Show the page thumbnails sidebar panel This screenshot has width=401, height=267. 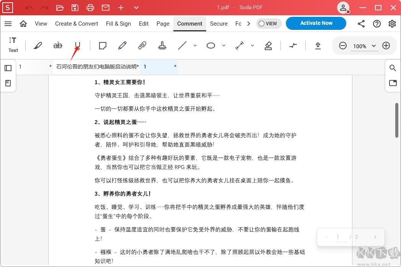[x=8, y=68]
